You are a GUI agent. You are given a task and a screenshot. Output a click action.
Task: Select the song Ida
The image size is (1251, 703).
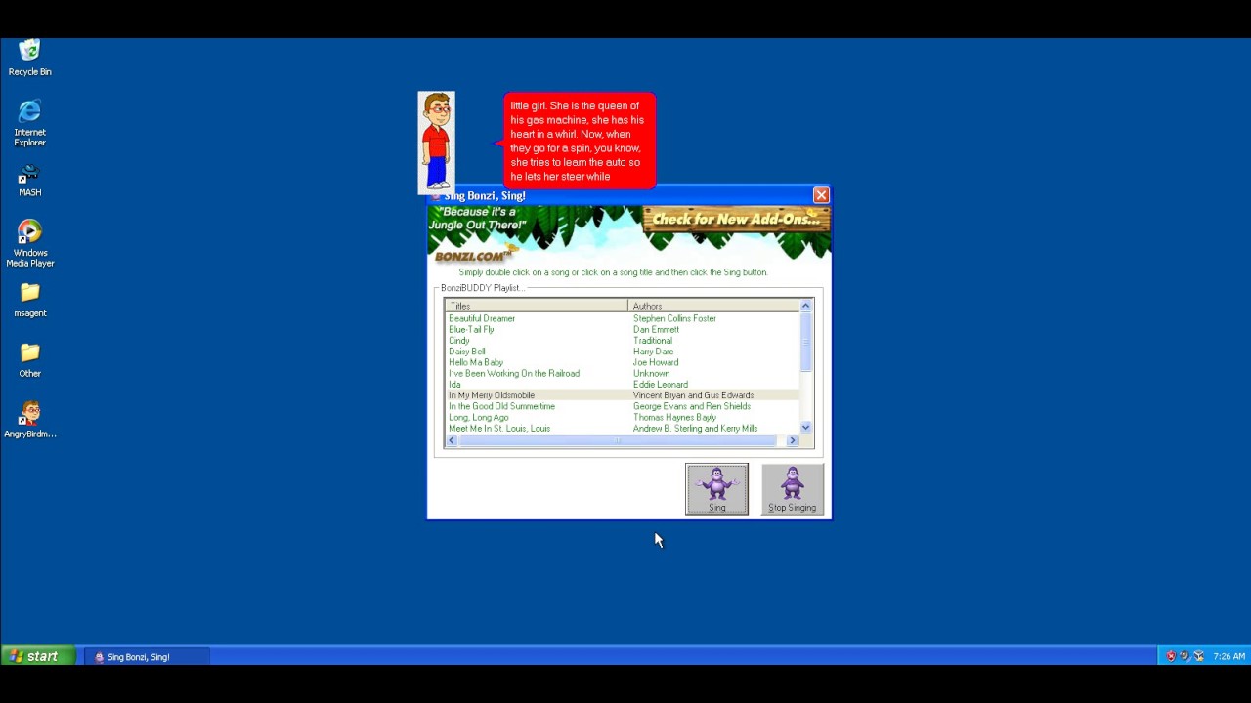[454, 385]
